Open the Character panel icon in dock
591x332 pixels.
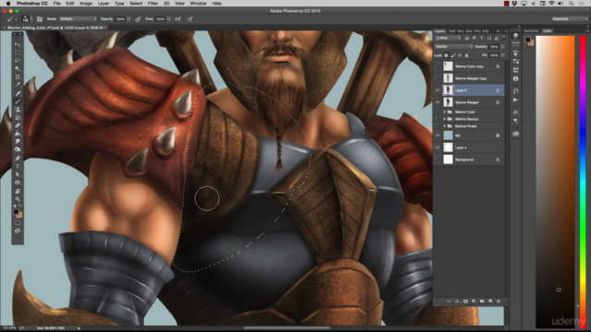[515, 113]
